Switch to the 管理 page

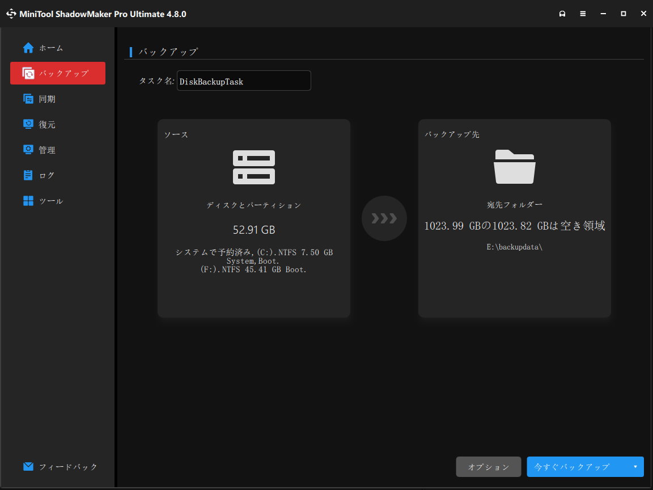coord(47,150)
